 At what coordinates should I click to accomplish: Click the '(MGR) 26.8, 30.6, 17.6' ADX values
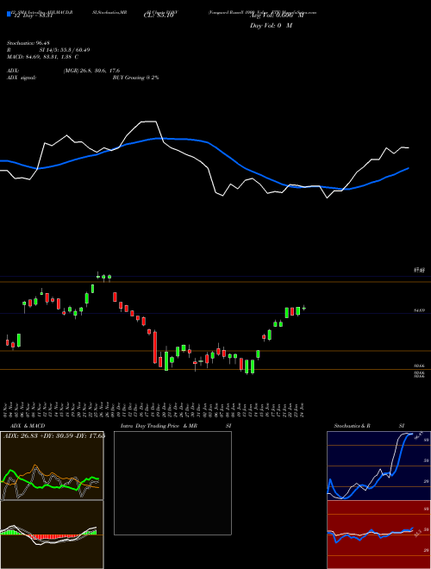pyautogui.click(x=91, y=71)
